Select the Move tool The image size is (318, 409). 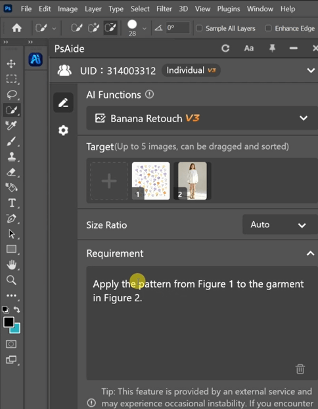tap(11, 64)
